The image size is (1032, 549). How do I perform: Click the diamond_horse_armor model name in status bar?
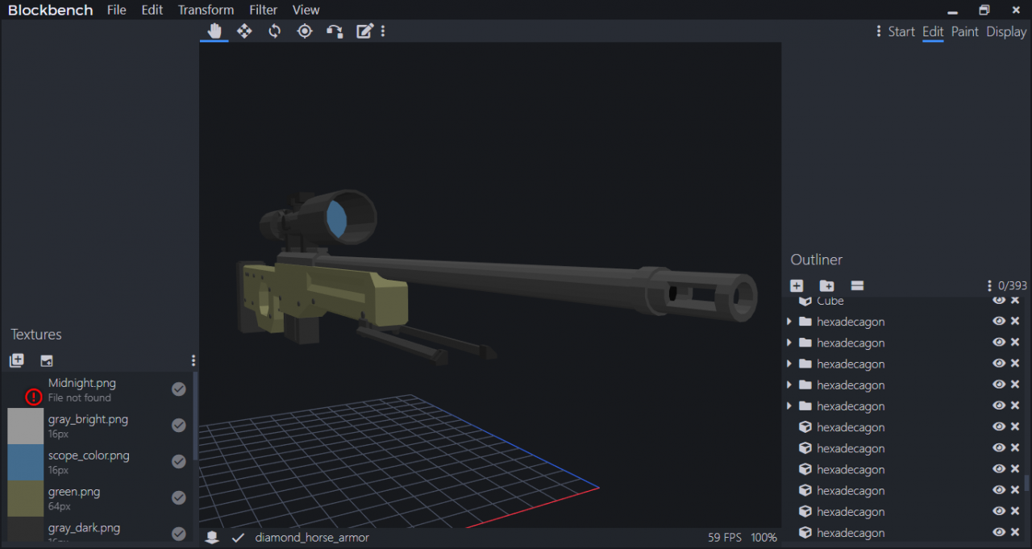312,537
